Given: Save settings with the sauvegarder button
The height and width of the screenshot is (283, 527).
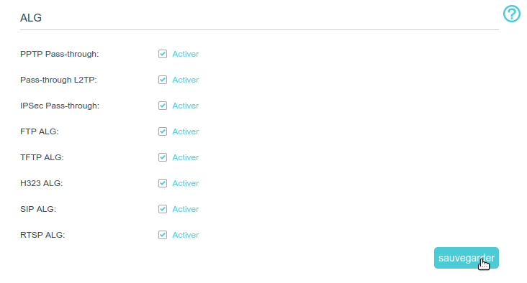Looking at the screenshot, I should click(x=467, y=258).
